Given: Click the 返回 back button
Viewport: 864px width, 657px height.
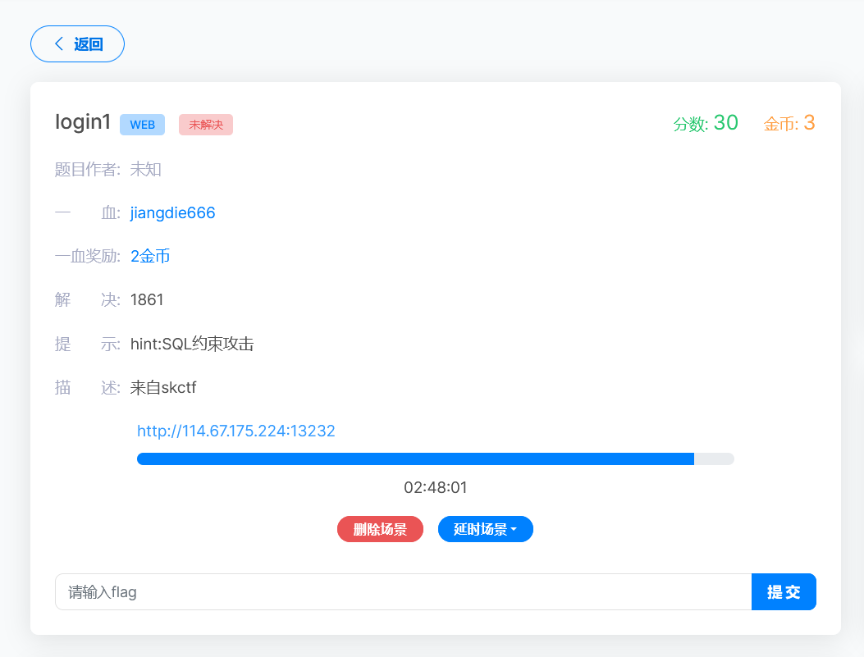Looking at the screenshot, I should pos(77,44).
